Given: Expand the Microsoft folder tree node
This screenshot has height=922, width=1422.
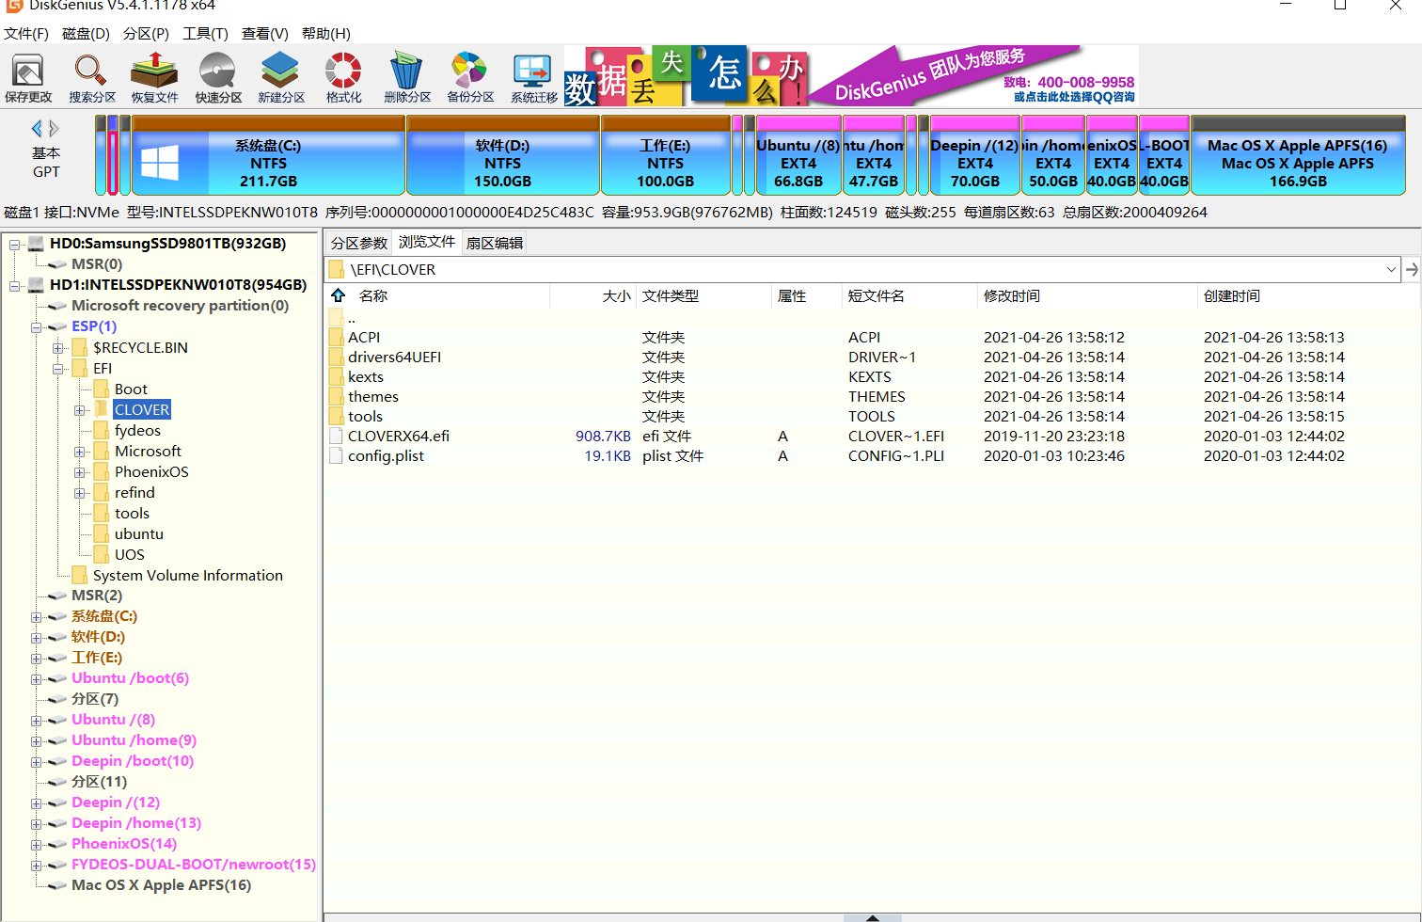Looking at the screenshot, I should [80, 452].
